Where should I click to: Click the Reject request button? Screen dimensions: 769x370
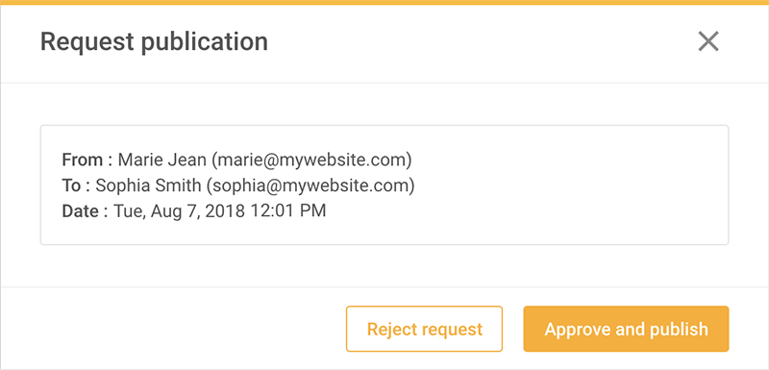[x=424, y=329]
